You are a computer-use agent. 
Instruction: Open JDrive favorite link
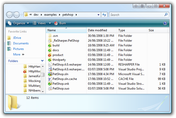coord(17,38)
